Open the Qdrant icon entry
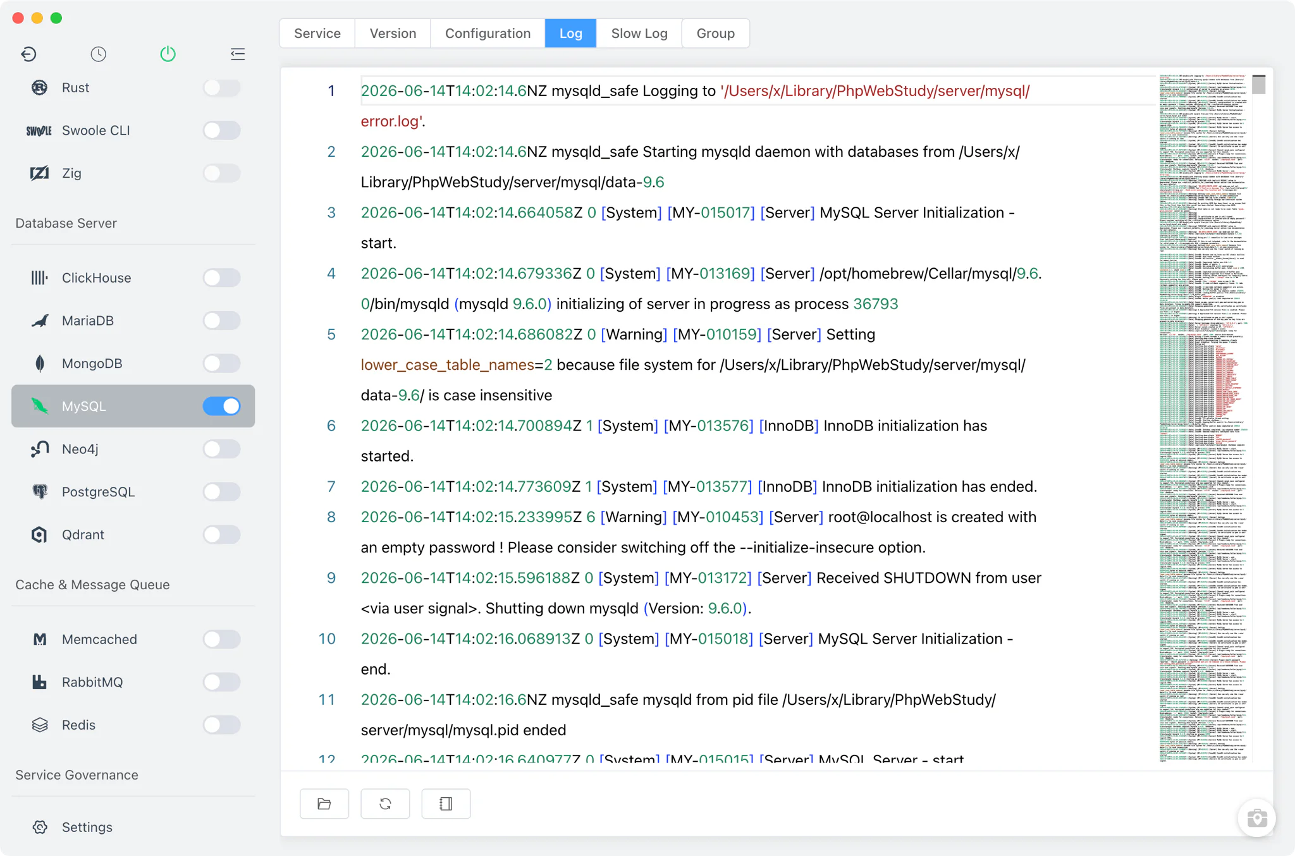The width and height of the screenshot is (1295, 856). click(x=40, y=534)
